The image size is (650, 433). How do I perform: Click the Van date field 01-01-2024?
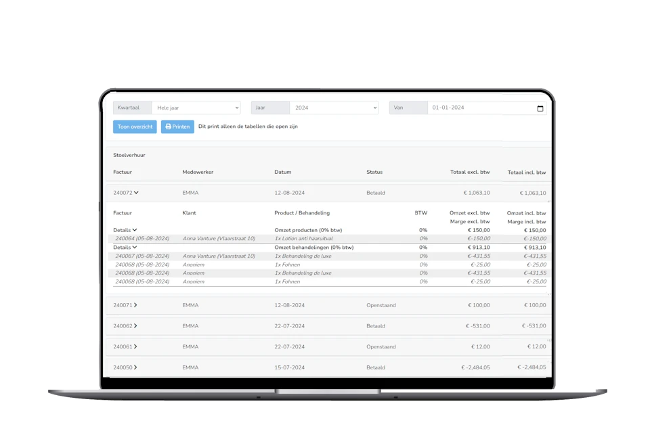tap(479, 108)
